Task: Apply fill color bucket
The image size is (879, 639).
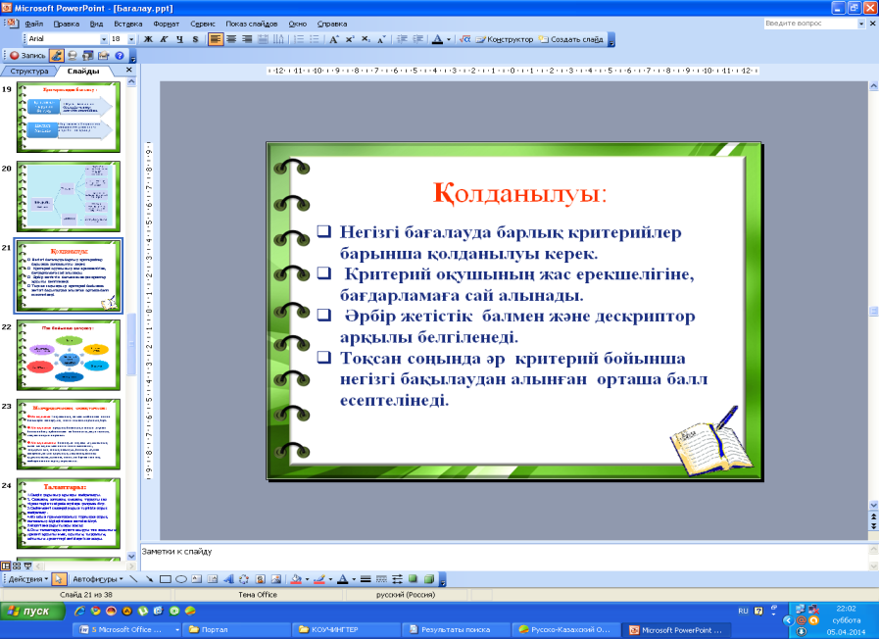Action: point(296,579)
